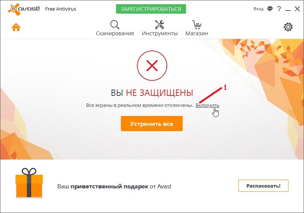
Task: Click the red X status circle
Action: (152, 66)
